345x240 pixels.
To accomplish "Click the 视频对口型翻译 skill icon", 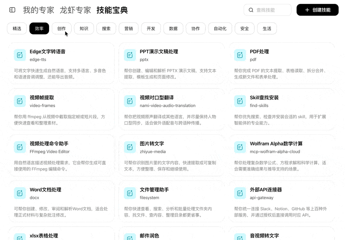I will pos(130,101).
